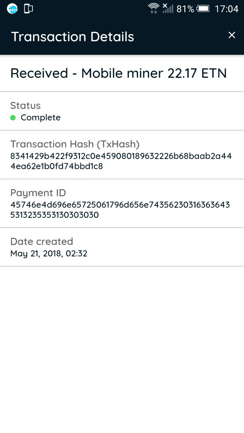Tap the Status label

click(x=25, y=106)
